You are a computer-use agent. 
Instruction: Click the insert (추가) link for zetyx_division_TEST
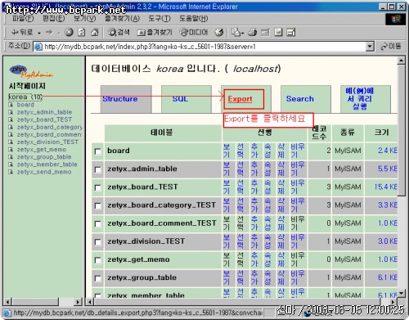[254, 241]
